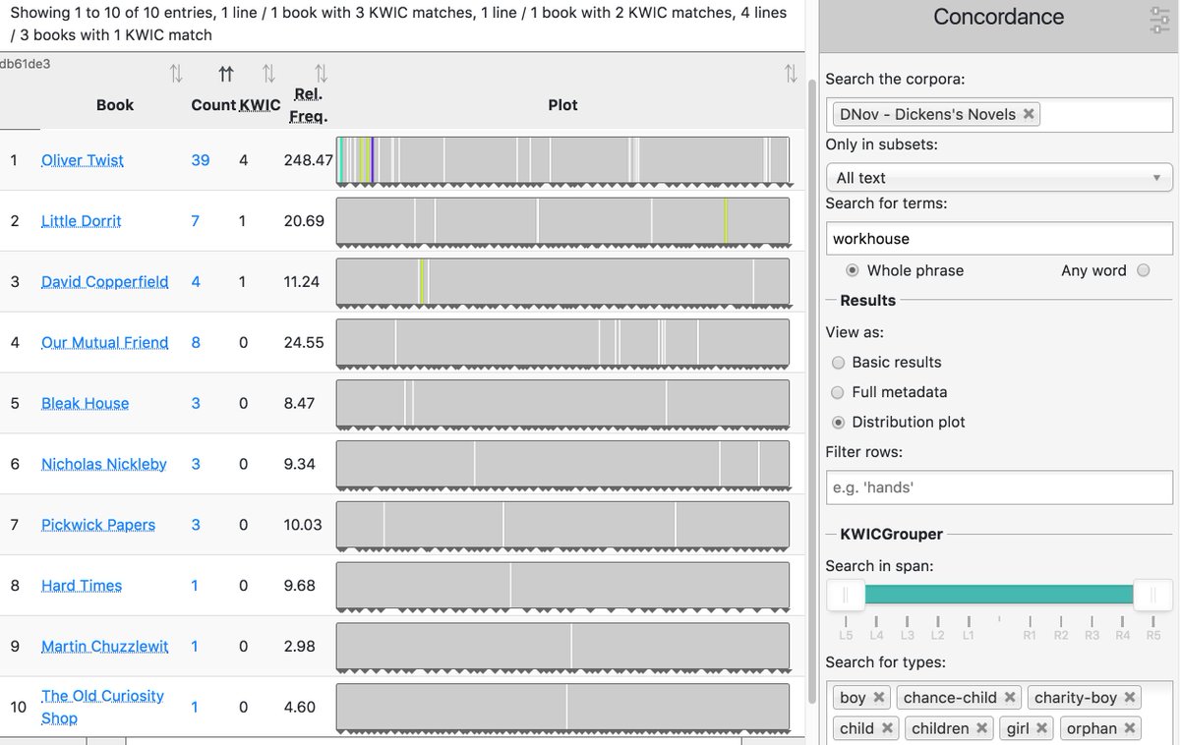Screen dimensions: 1180x745
Task: Click the count 8 for Our Mutual Friend
Action: click(196, 343)
